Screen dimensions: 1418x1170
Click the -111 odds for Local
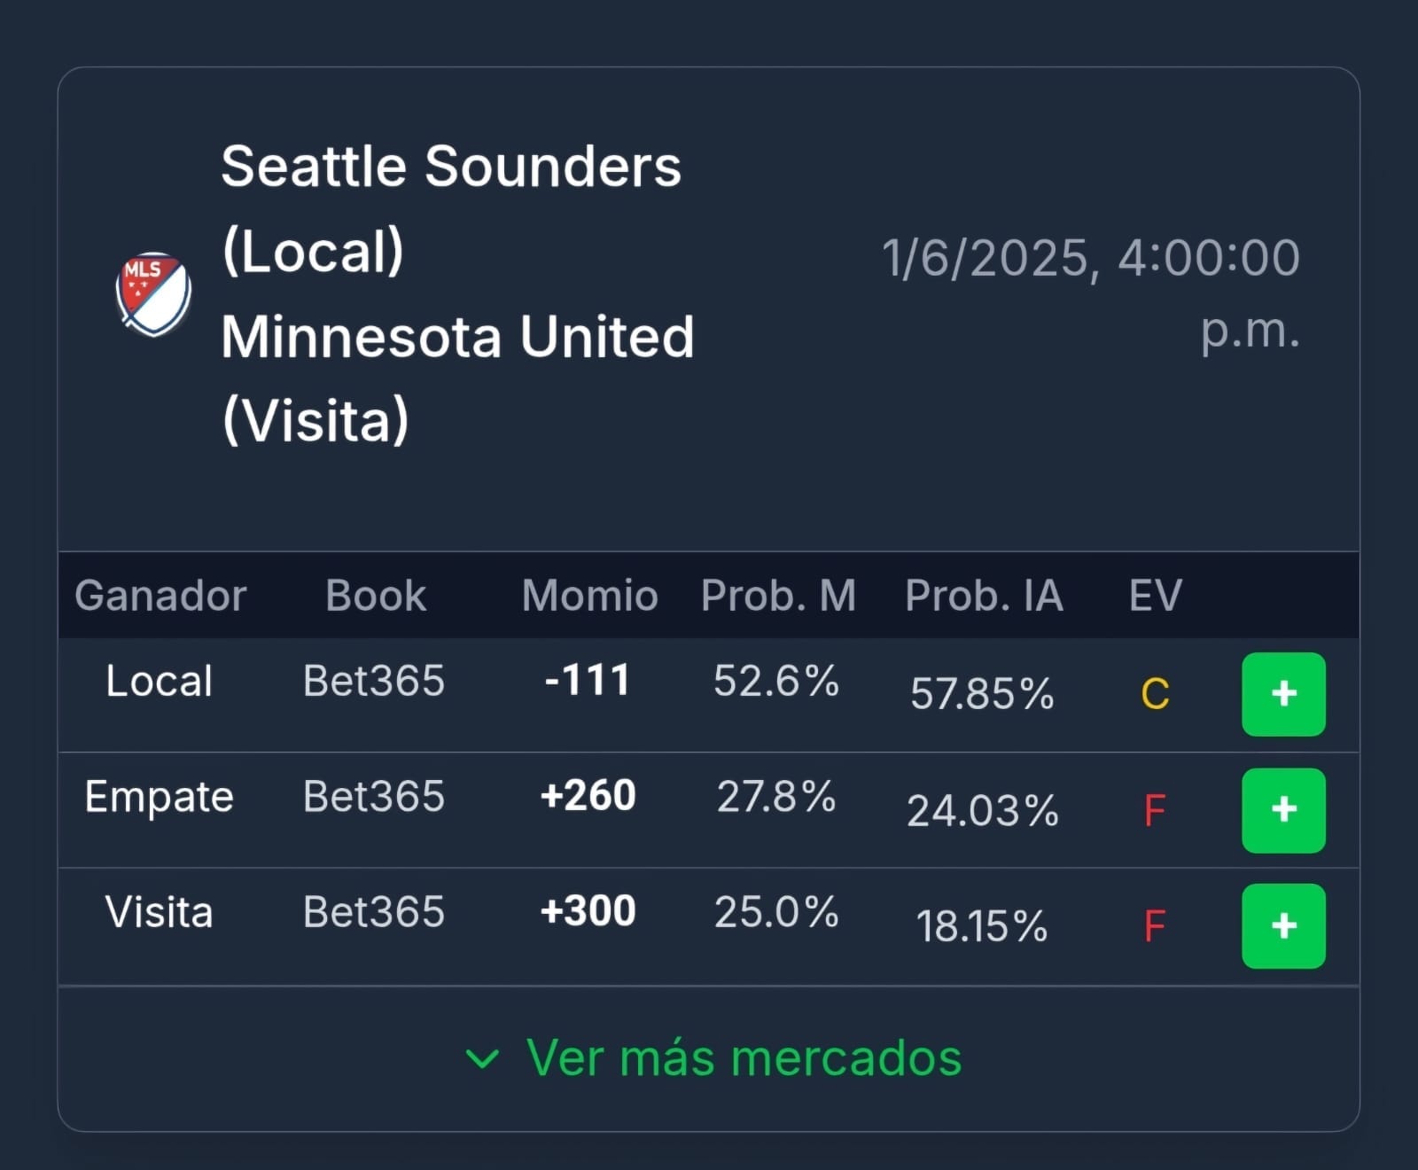[x=588, y=681]
